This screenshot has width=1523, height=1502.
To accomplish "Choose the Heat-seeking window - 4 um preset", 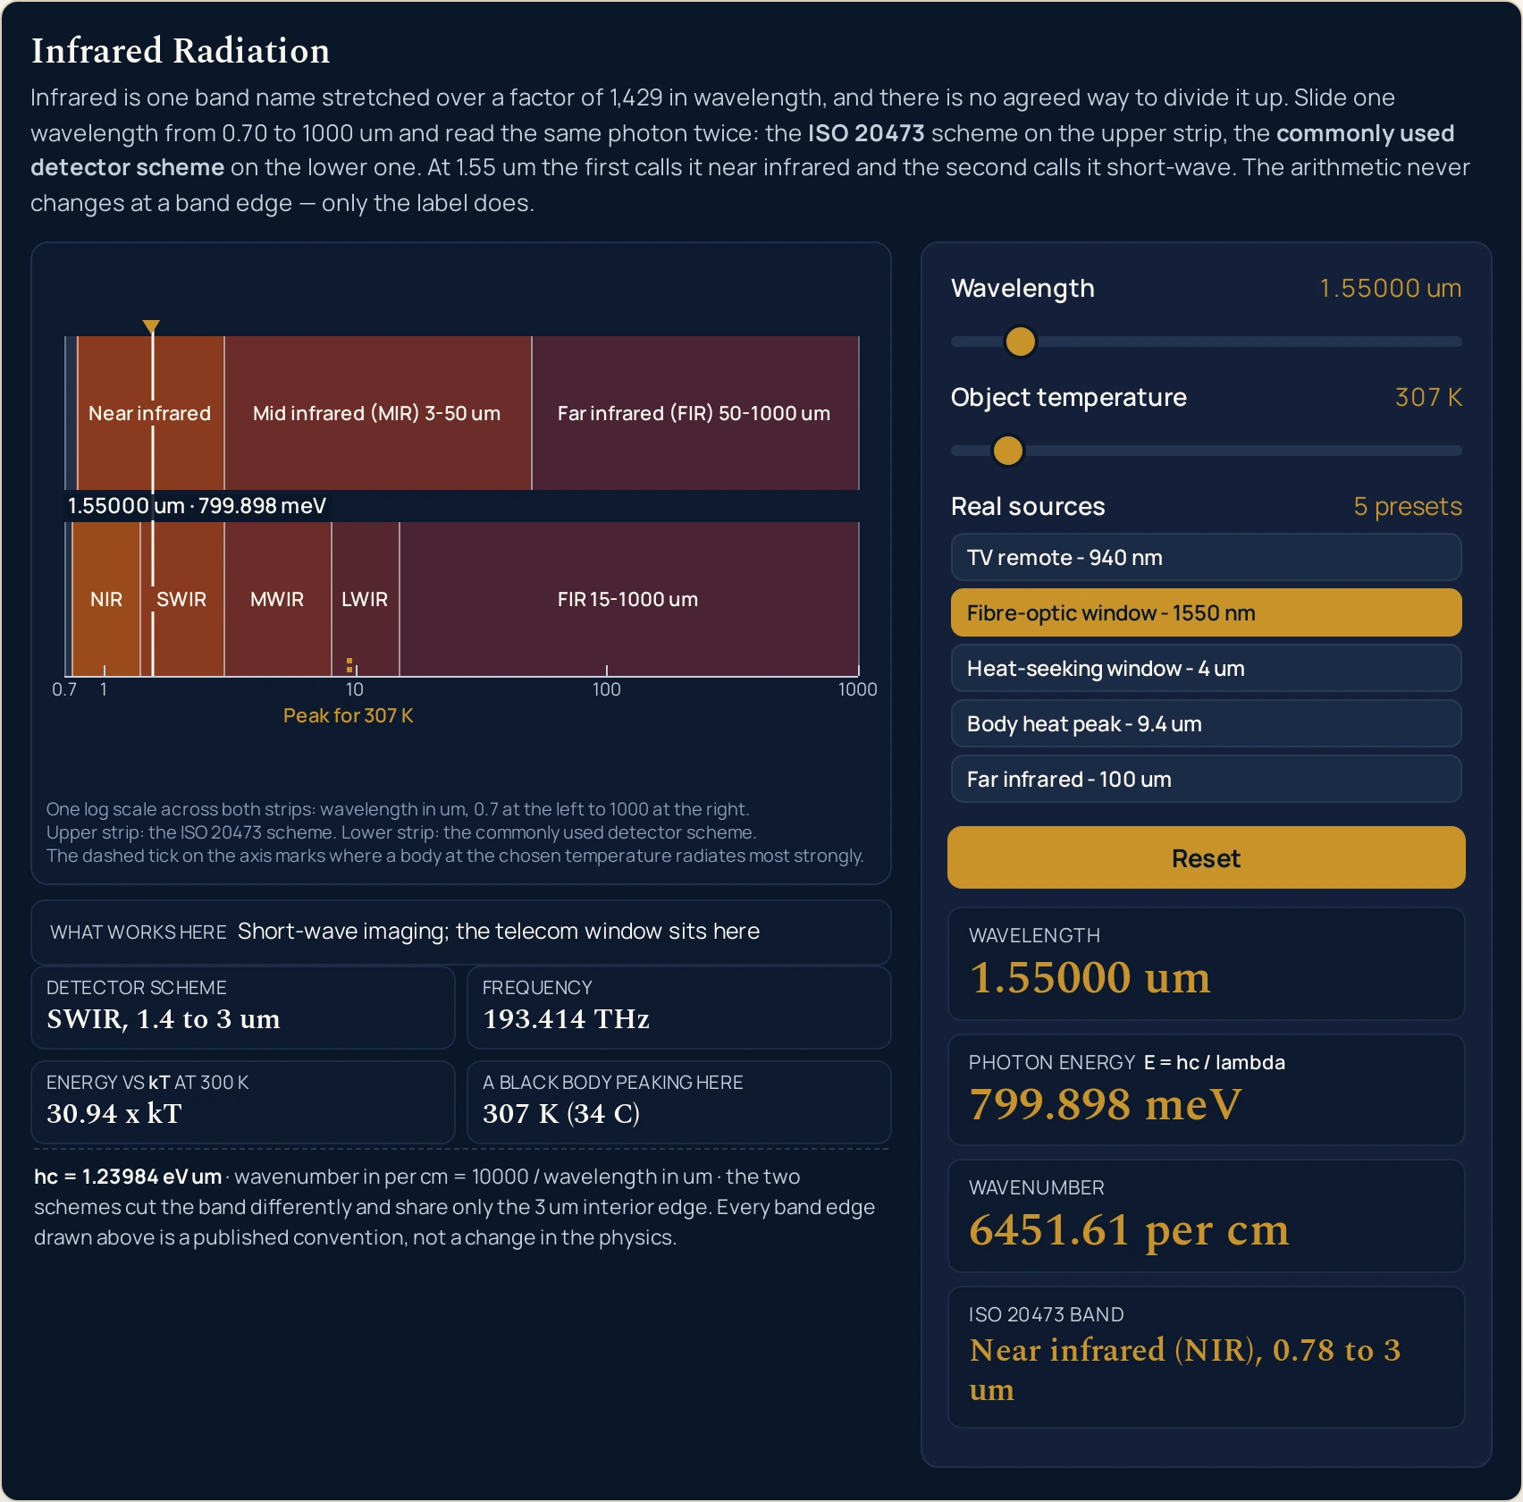I will point(1206,669).
